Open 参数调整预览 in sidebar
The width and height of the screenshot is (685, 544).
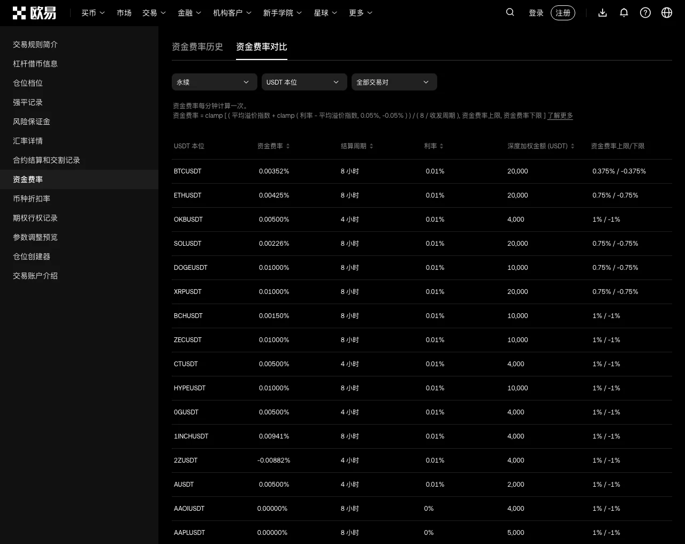pos(79,237)
